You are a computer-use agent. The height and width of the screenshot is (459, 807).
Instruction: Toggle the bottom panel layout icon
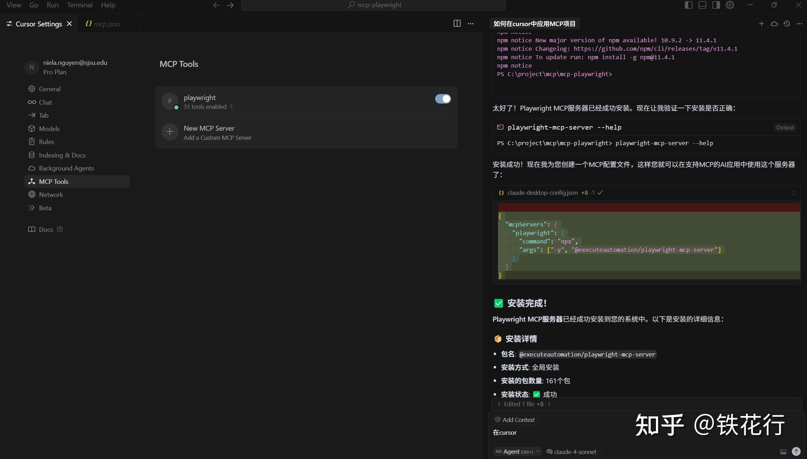point(702,5)
